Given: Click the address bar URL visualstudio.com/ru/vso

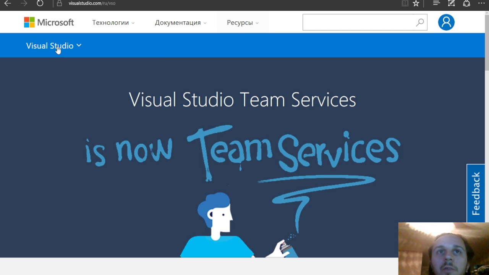Looking at the screenshot, I should coord(92,3).
